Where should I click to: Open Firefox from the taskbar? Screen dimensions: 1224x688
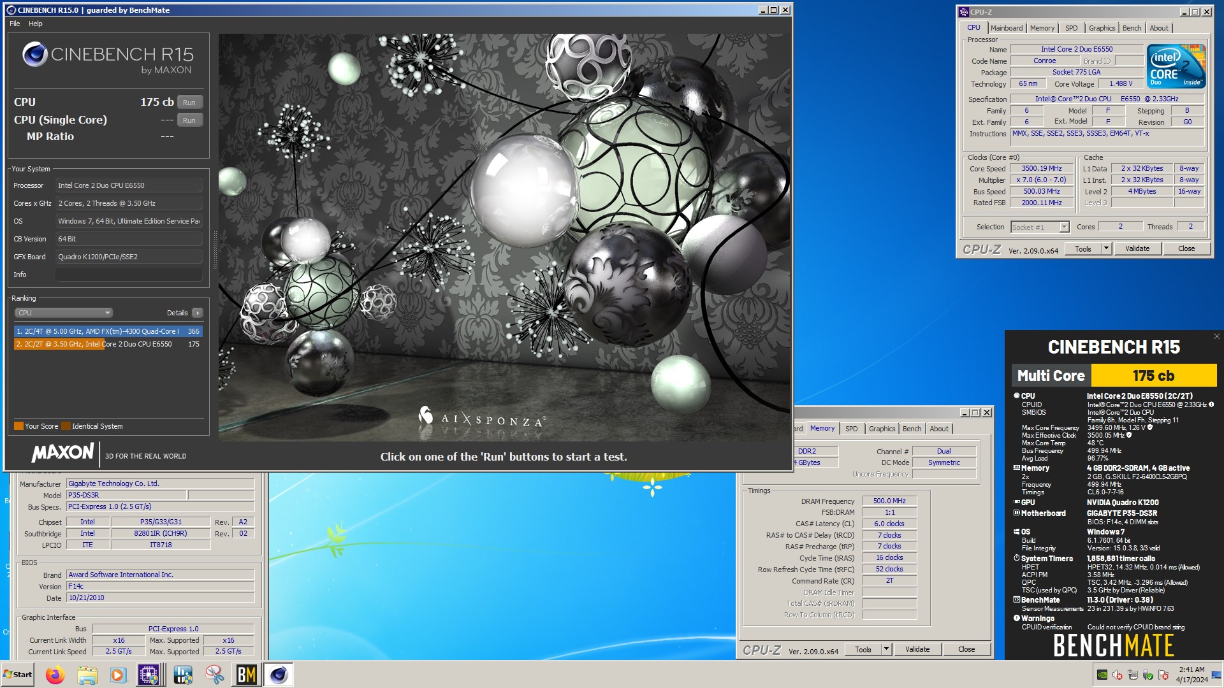[x=55, y=675]
